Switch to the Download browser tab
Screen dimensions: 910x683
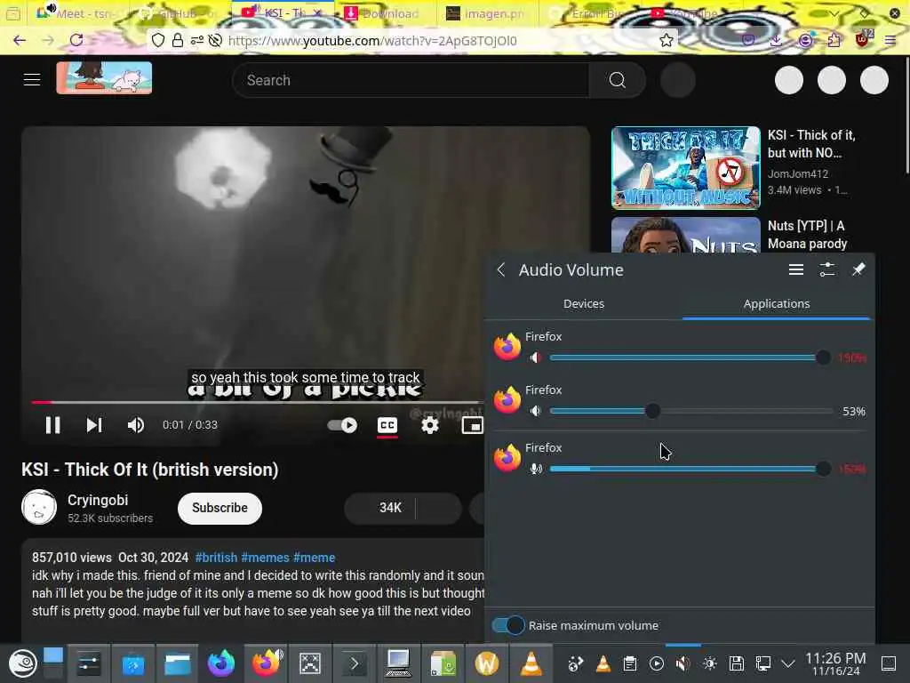[x=383, y=13]
